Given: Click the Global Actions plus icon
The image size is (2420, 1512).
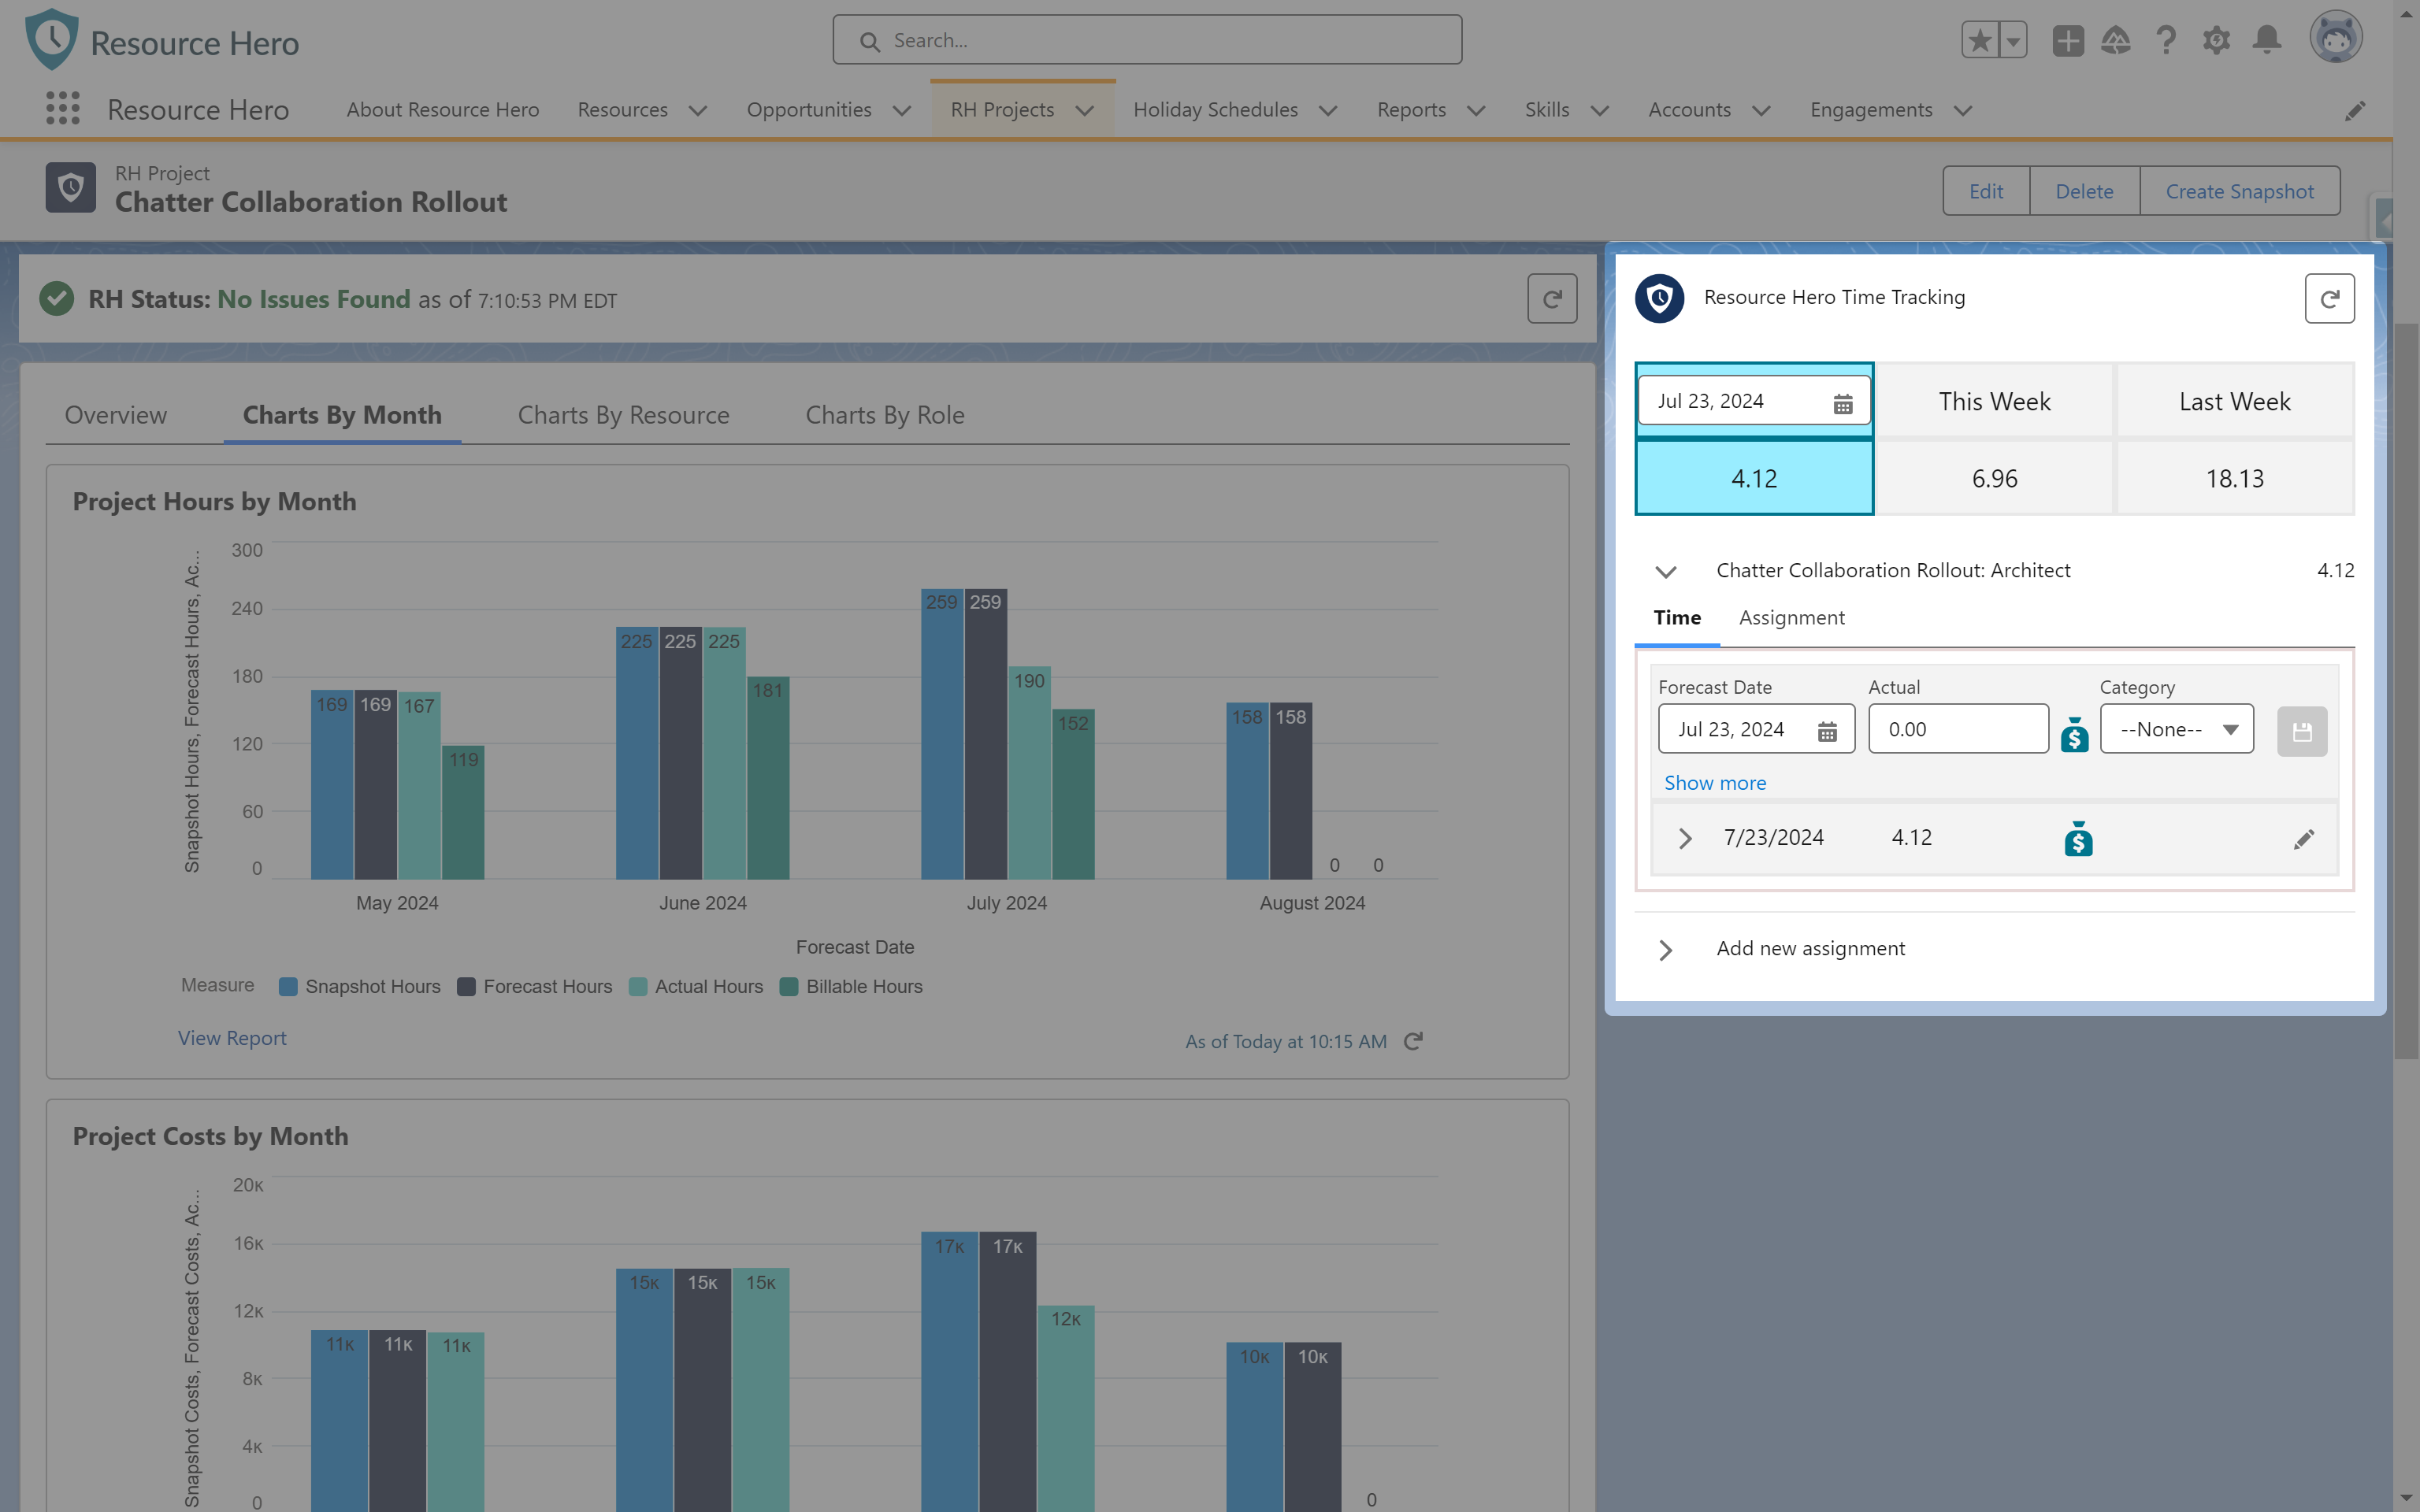Looking at the screenshot, I should point(2068,41).
